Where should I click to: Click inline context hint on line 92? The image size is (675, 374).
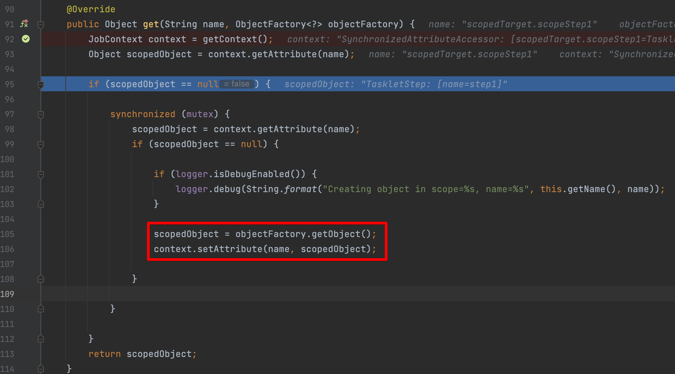(481, 39)
